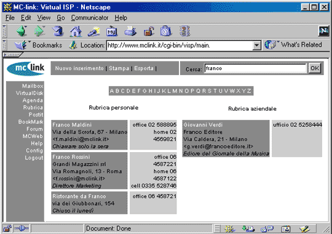
Task: Collapse the location toolbar grip
Action: tap(4, 45)
